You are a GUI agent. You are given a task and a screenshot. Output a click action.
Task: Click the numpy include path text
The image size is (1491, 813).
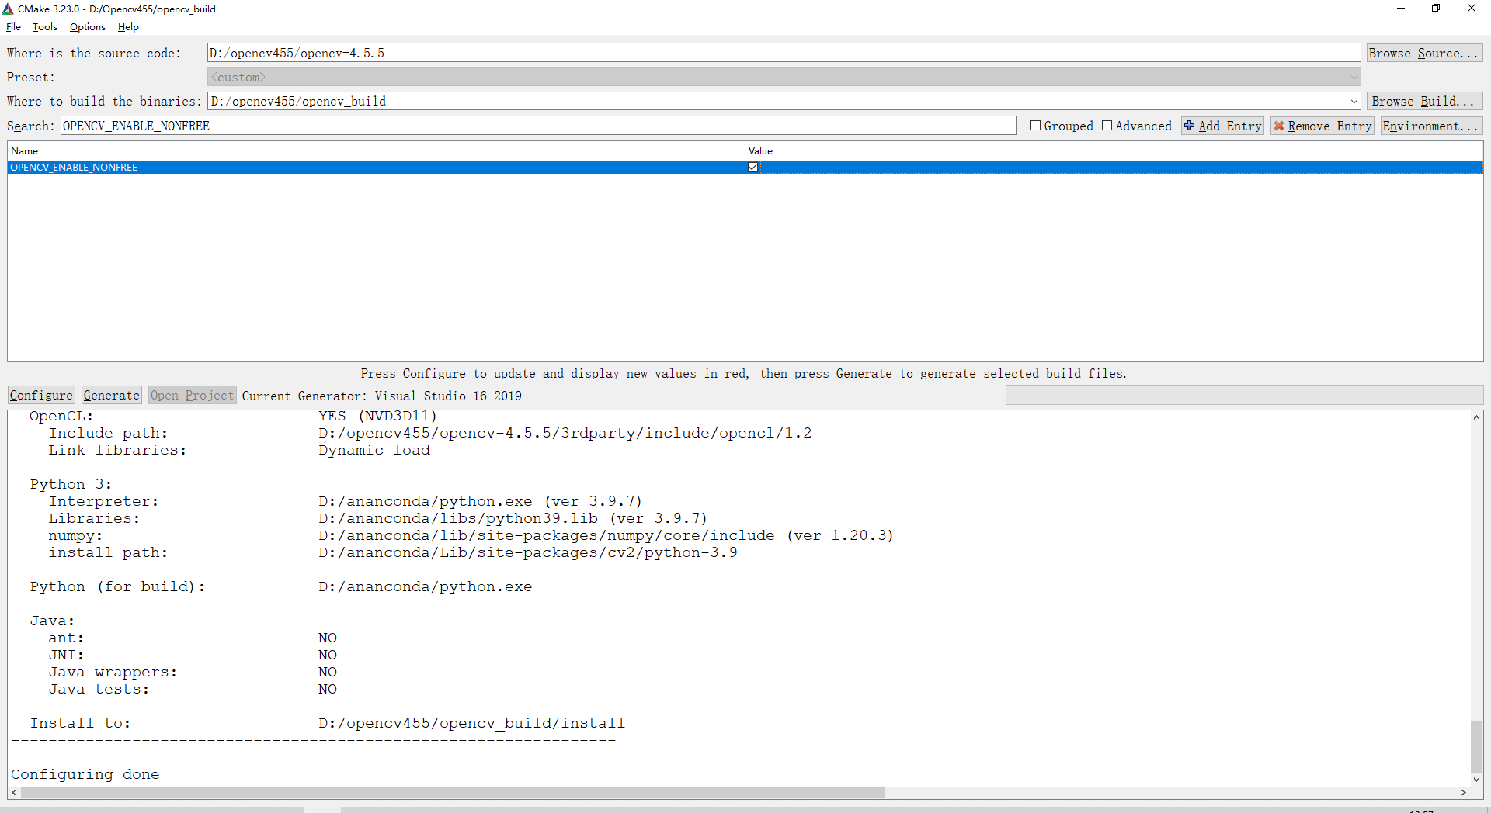pos(547,535)
